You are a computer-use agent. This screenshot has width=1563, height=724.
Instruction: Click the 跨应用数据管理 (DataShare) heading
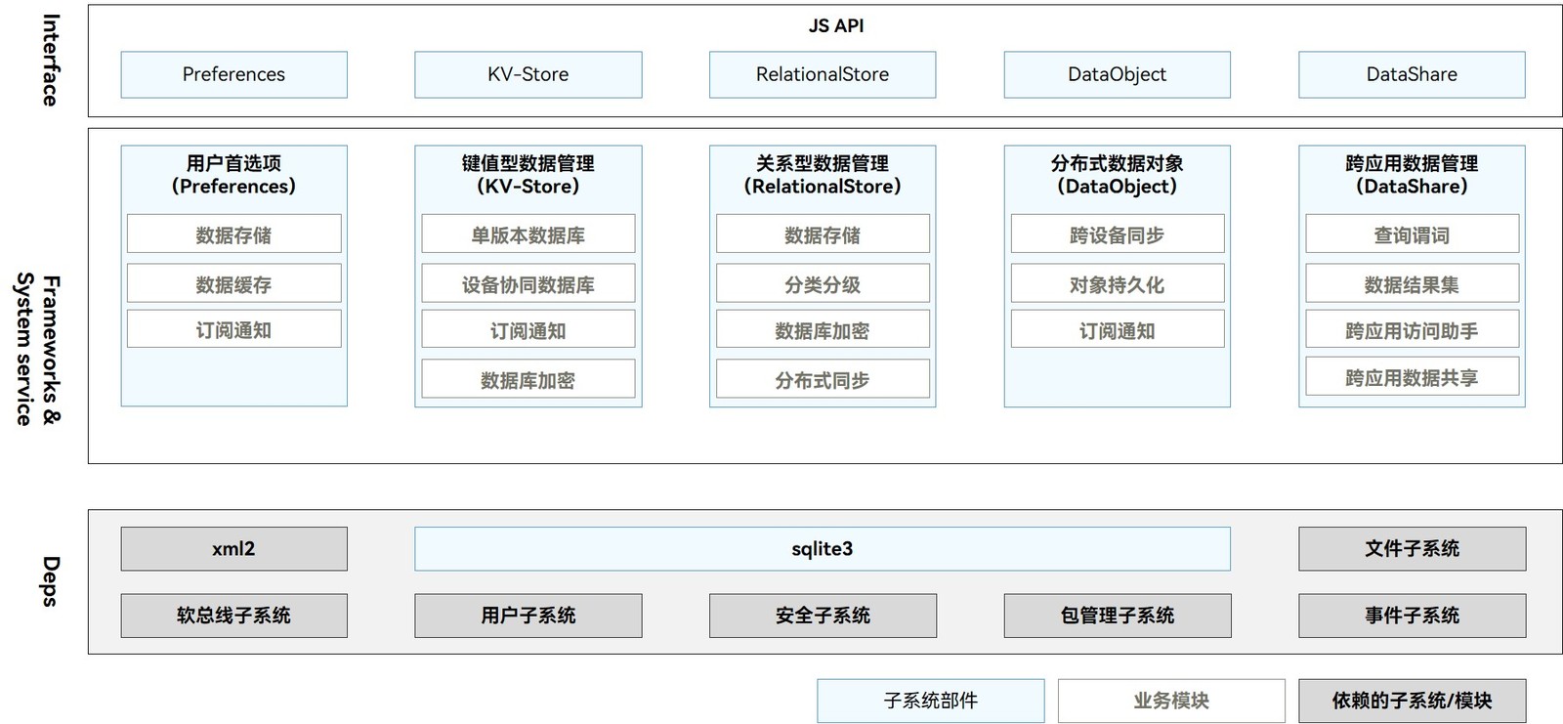click(x=1412, y=175)
